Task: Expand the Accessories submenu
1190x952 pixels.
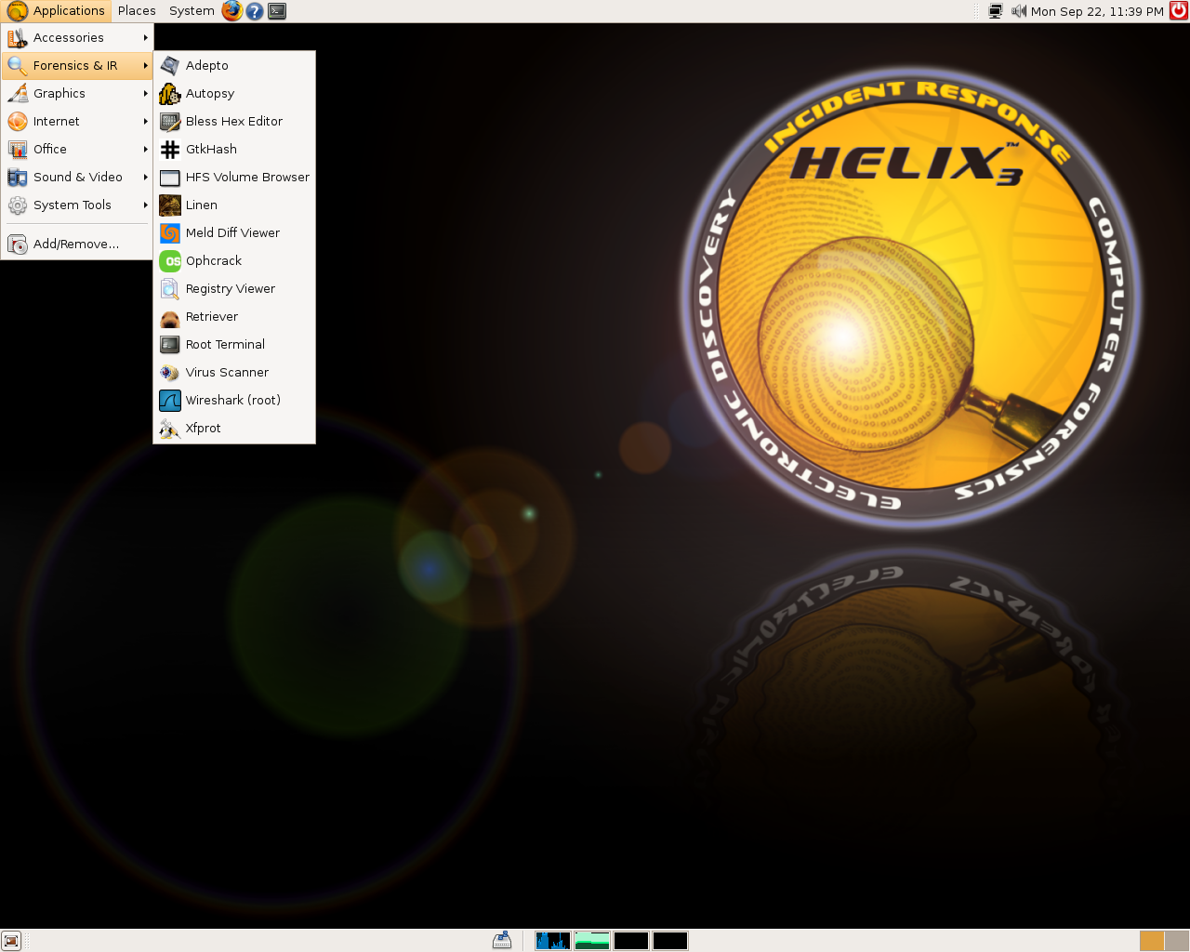Action: coord(76,38)
